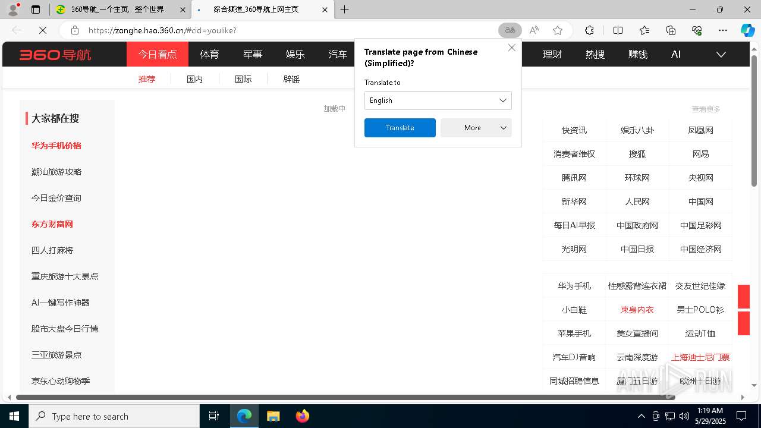761x428 pixels.
Task: Open the volume control tray icon
Action: 684,416
